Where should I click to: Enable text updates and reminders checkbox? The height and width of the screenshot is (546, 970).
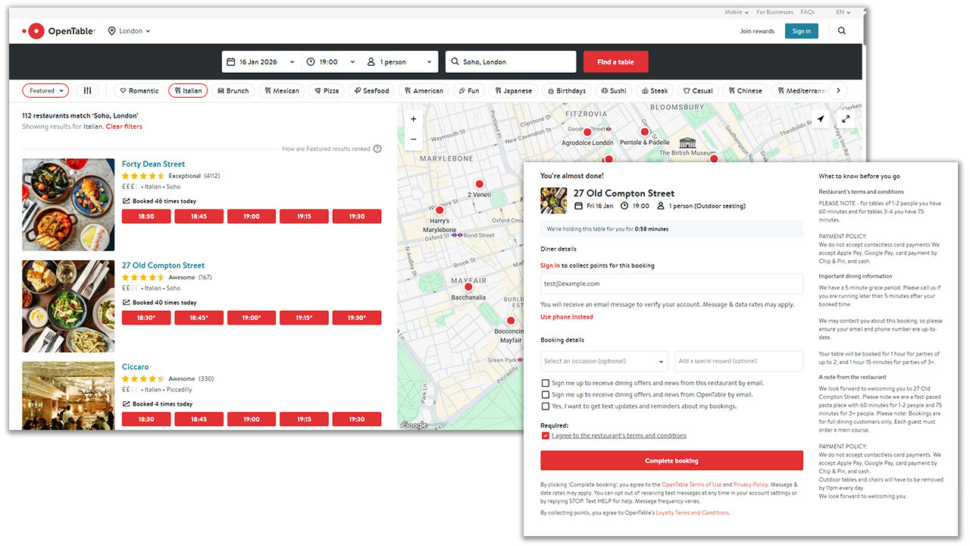pos(546,406)
